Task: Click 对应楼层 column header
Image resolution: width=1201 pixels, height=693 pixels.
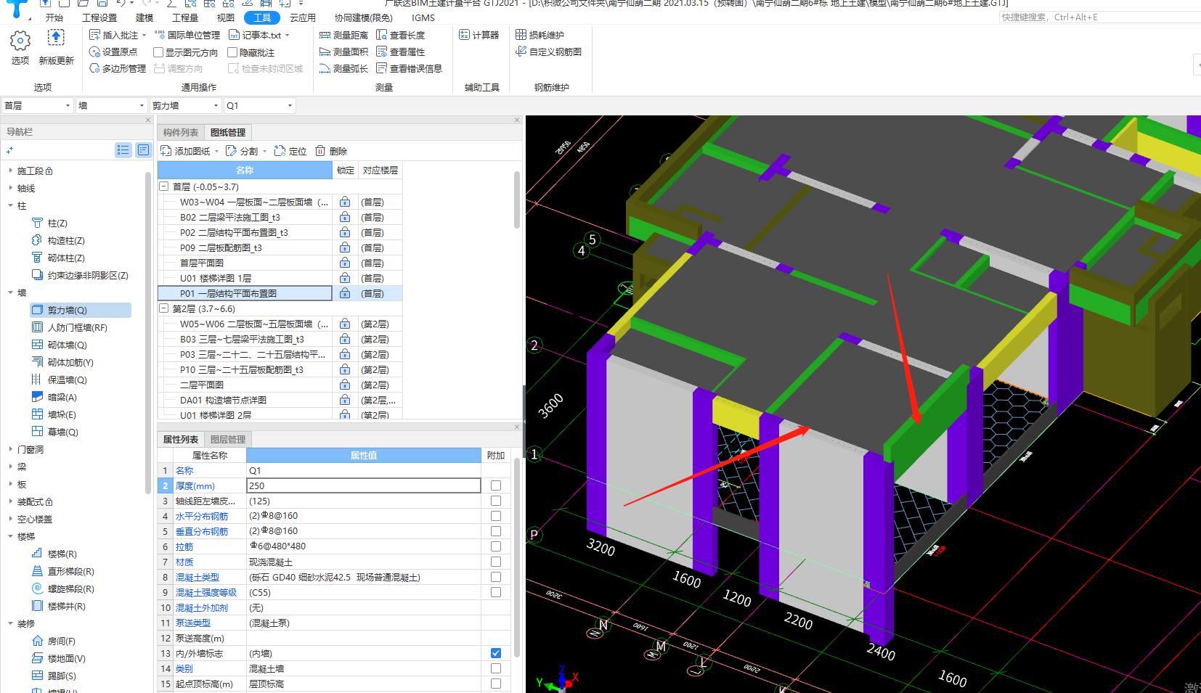Action: point(380,170)
